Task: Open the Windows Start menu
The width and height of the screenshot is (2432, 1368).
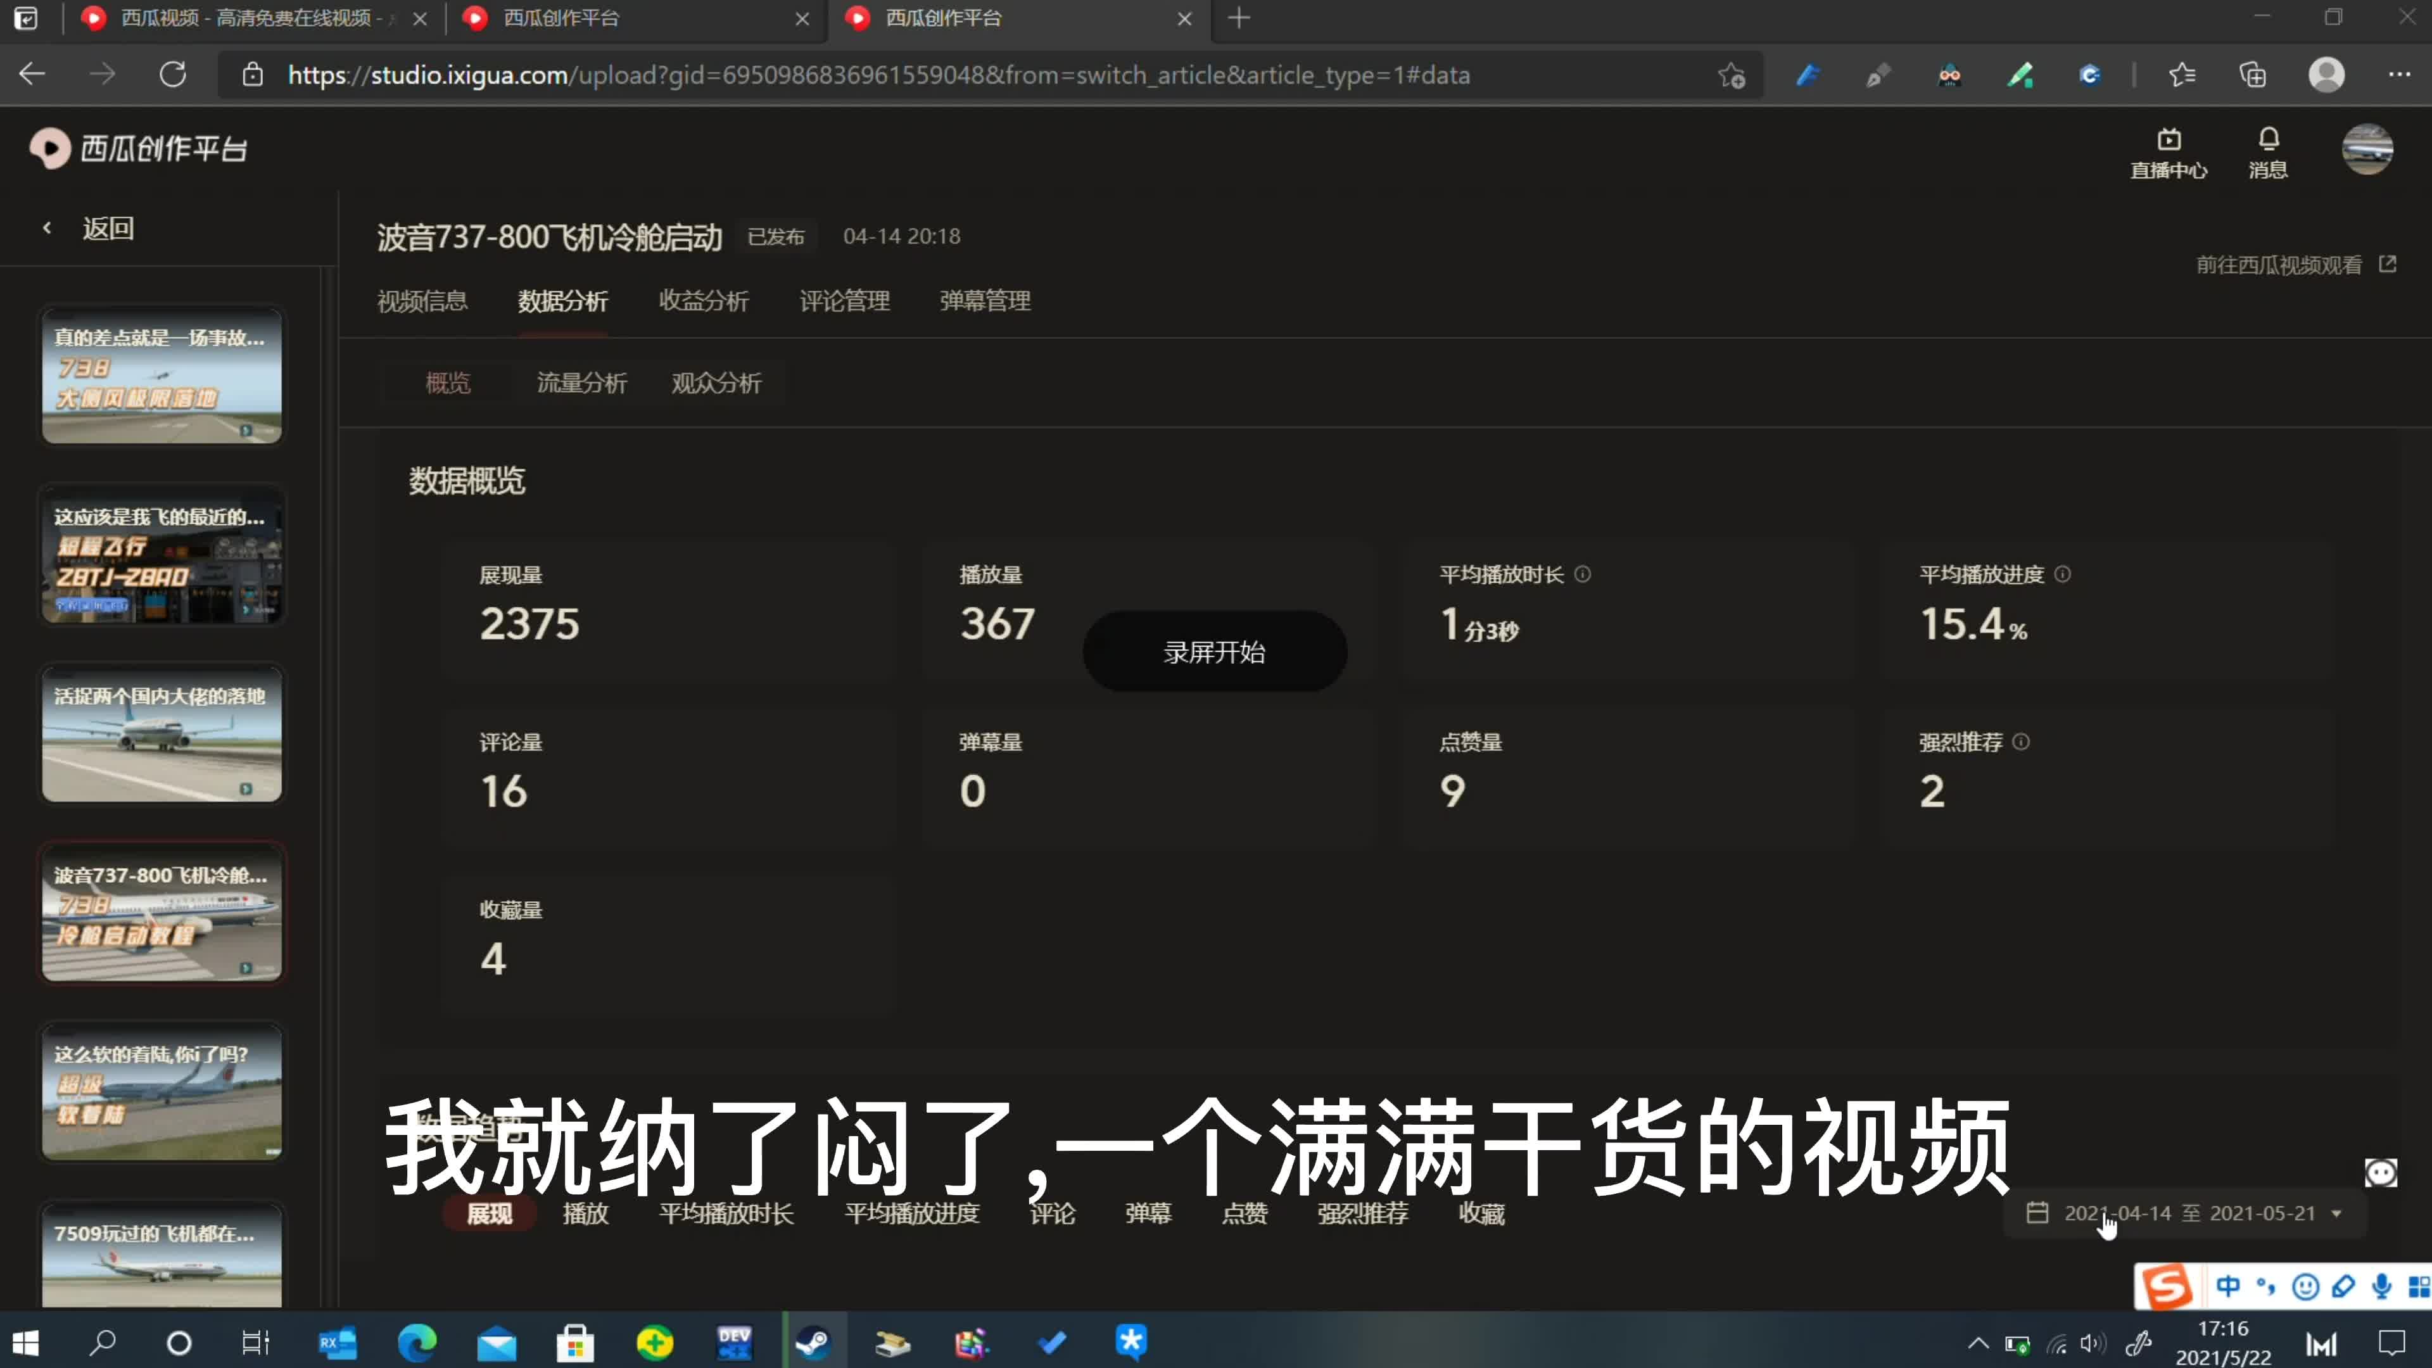Action: click(27, 1343)
